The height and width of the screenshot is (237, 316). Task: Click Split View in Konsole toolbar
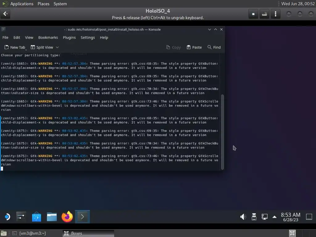(42, 47)
